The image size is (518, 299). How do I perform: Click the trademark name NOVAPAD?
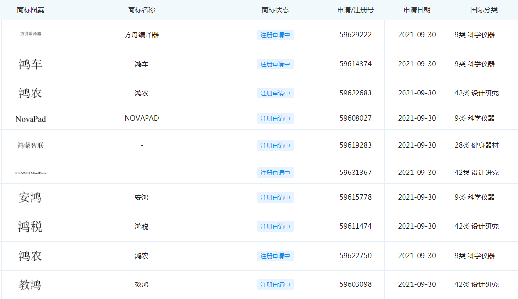click(x=142, y=118)
